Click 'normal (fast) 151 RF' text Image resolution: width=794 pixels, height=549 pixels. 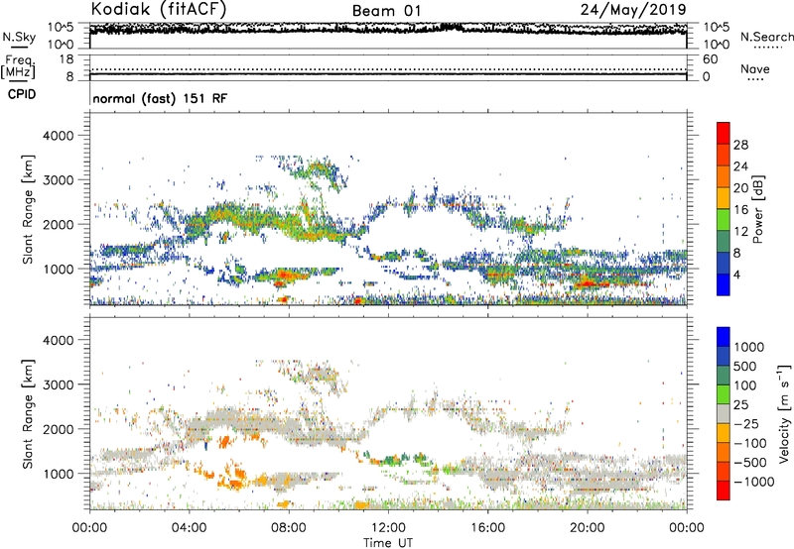(x=160, y=98)
